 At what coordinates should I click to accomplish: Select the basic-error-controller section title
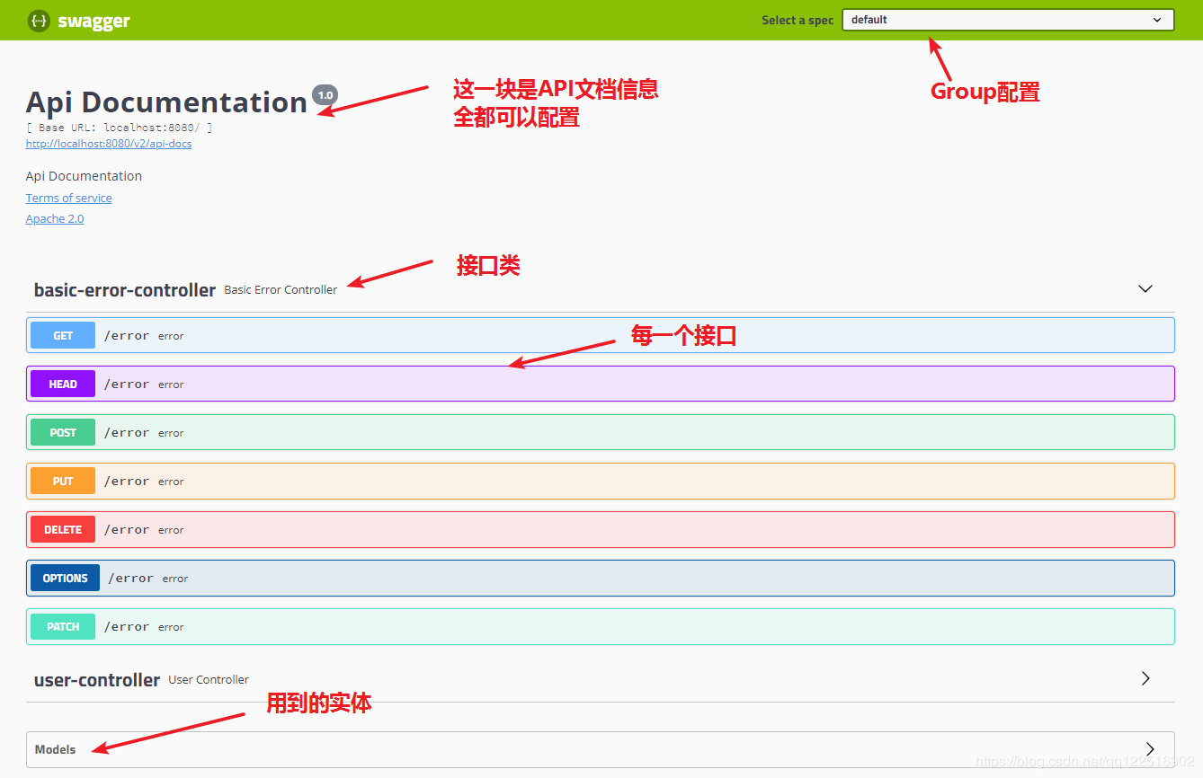tap(125, 290)
